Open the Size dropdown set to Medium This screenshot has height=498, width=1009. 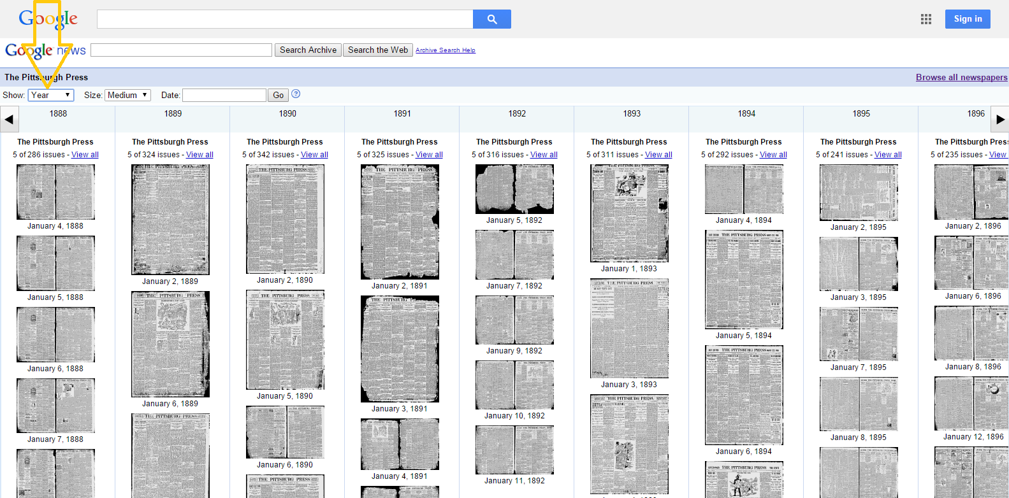(x=127, y=95)
